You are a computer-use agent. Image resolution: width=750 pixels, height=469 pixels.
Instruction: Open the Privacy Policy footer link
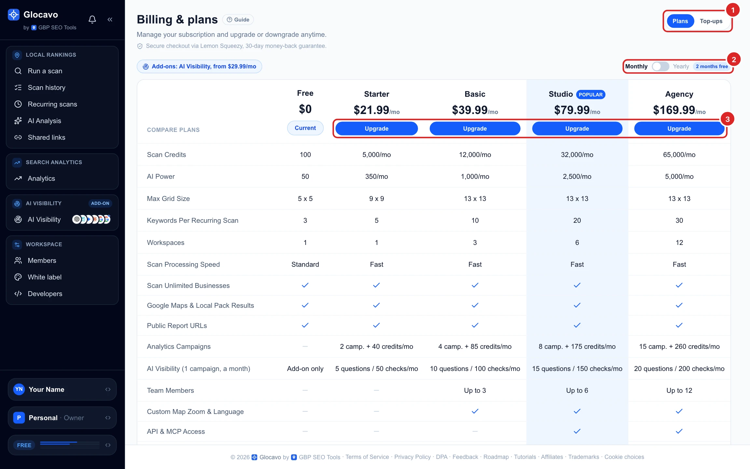click(x=412, y=457)
